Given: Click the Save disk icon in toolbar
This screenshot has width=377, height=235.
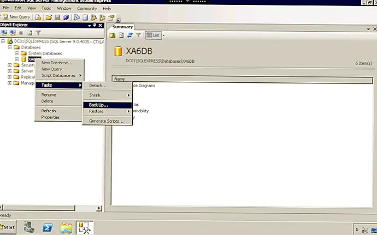Looking at the screenshot, I should pyautogui.click(x=57, y=17).
